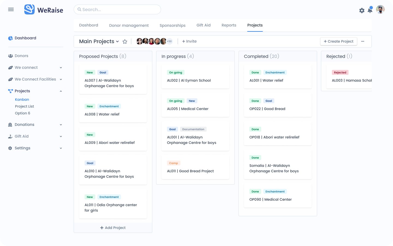Open the AL008 Water relief card
393x246 pixels.
click(x=113, y=110)
